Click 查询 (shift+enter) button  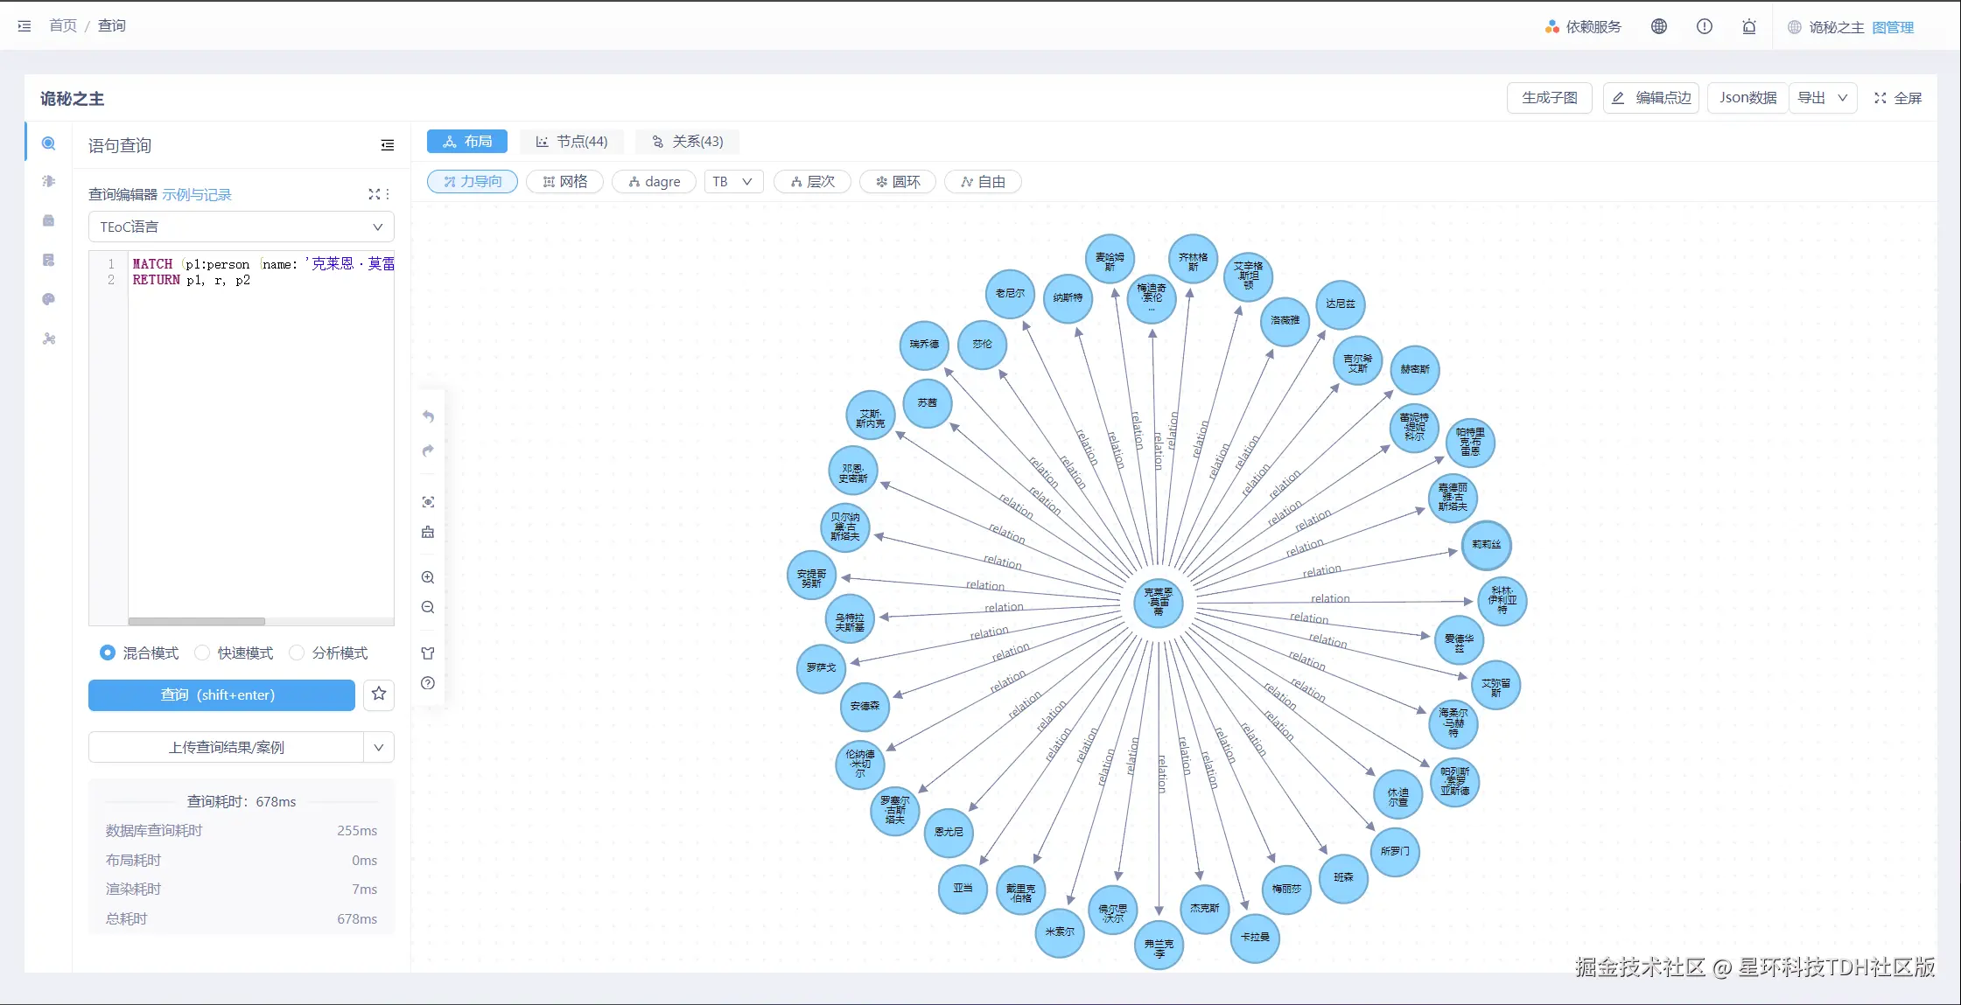221,694
